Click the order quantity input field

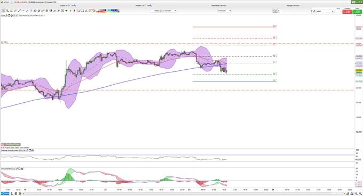coord(338,11)
